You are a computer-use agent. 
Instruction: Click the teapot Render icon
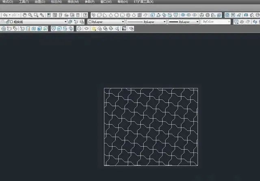click(87, 29)
